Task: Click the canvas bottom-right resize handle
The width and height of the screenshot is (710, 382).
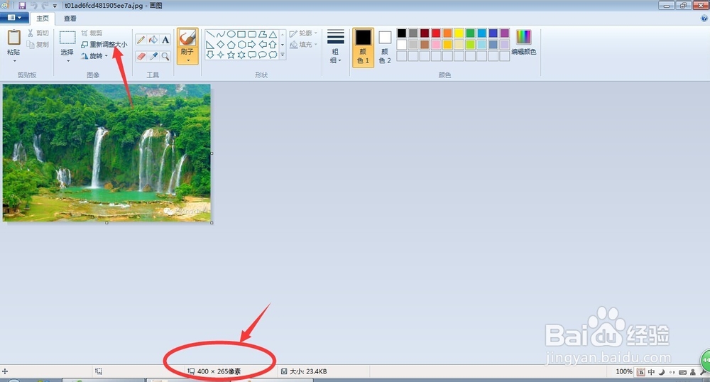Action: pos(212,223)
